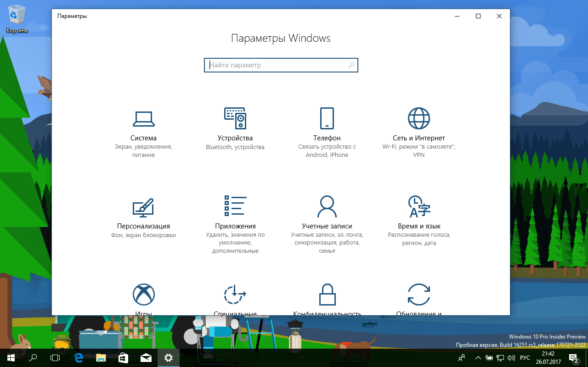Open File Explorer from the taskbar
588x367 pixels.
(101, 357)
